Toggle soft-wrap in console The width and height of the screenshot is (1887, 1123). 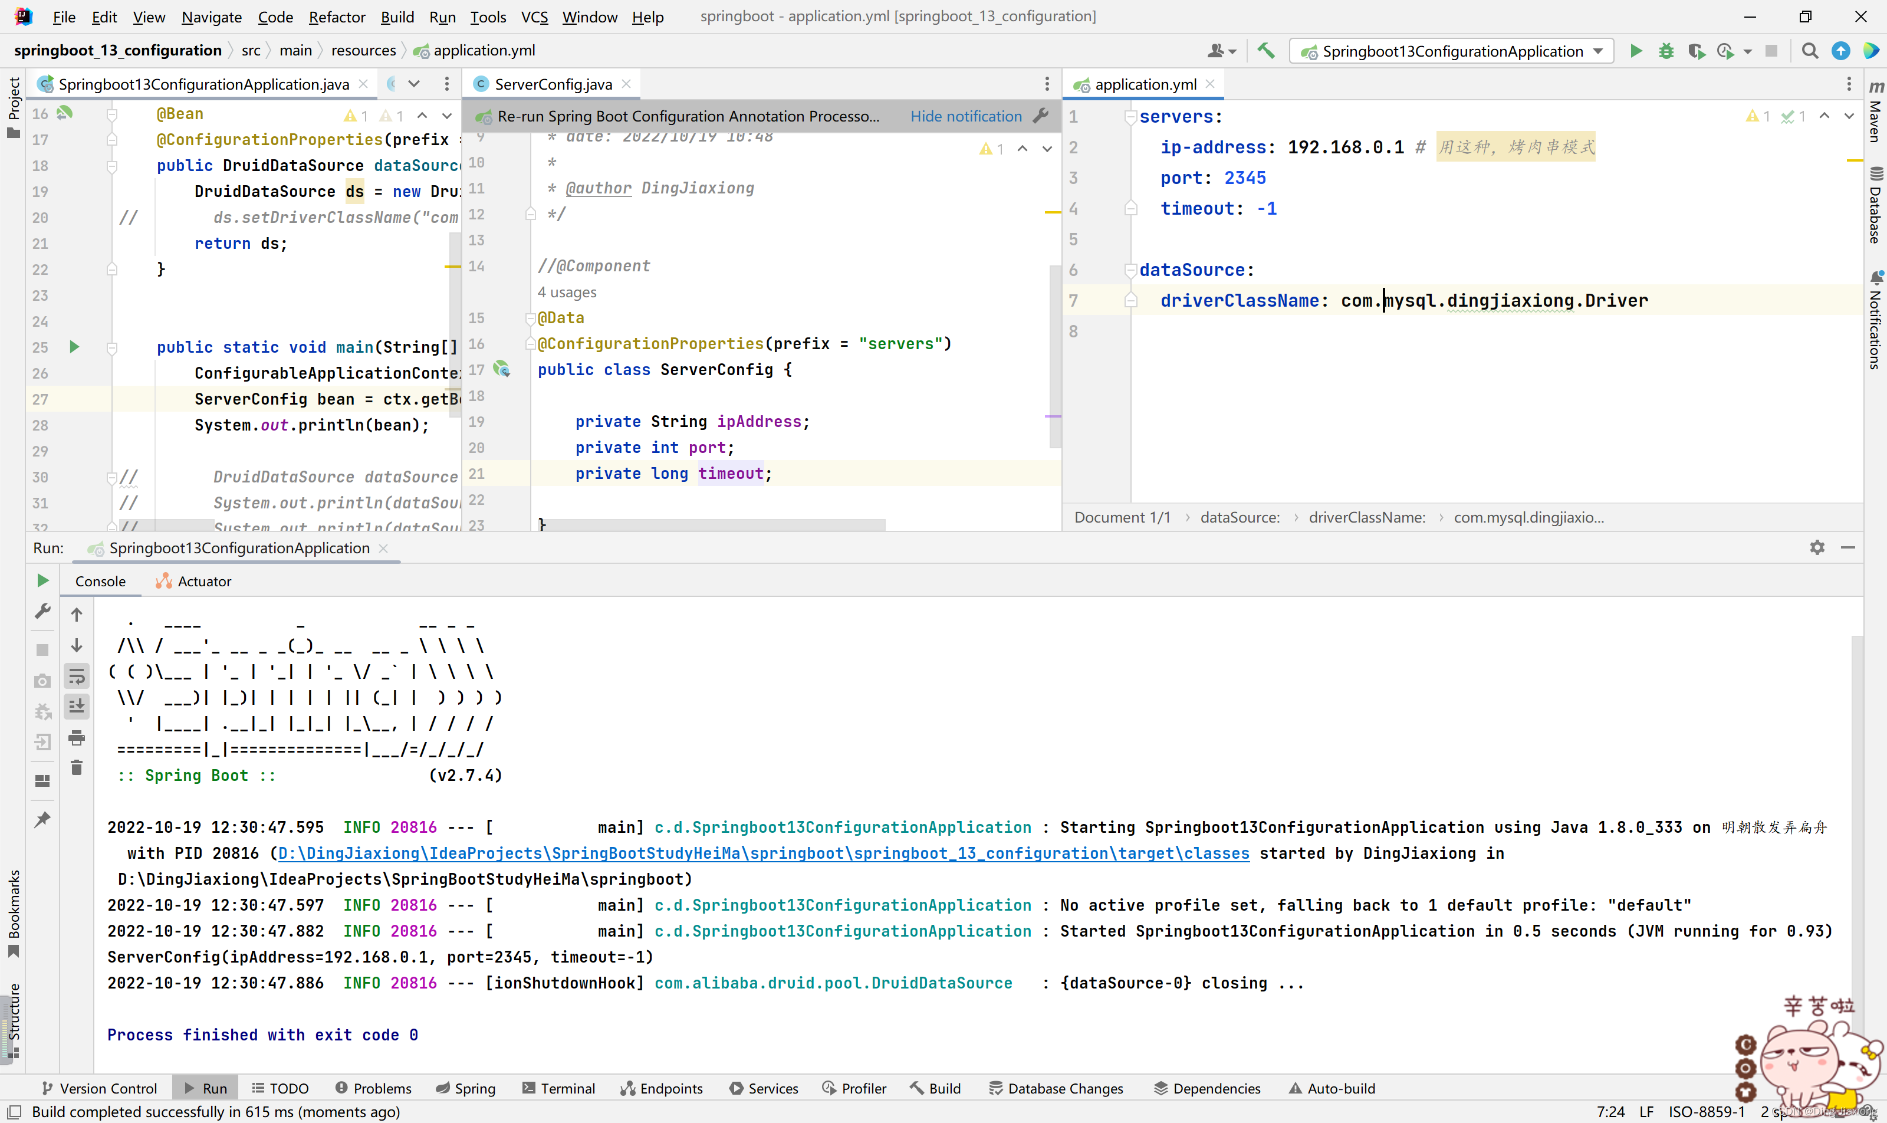[77, 677]
